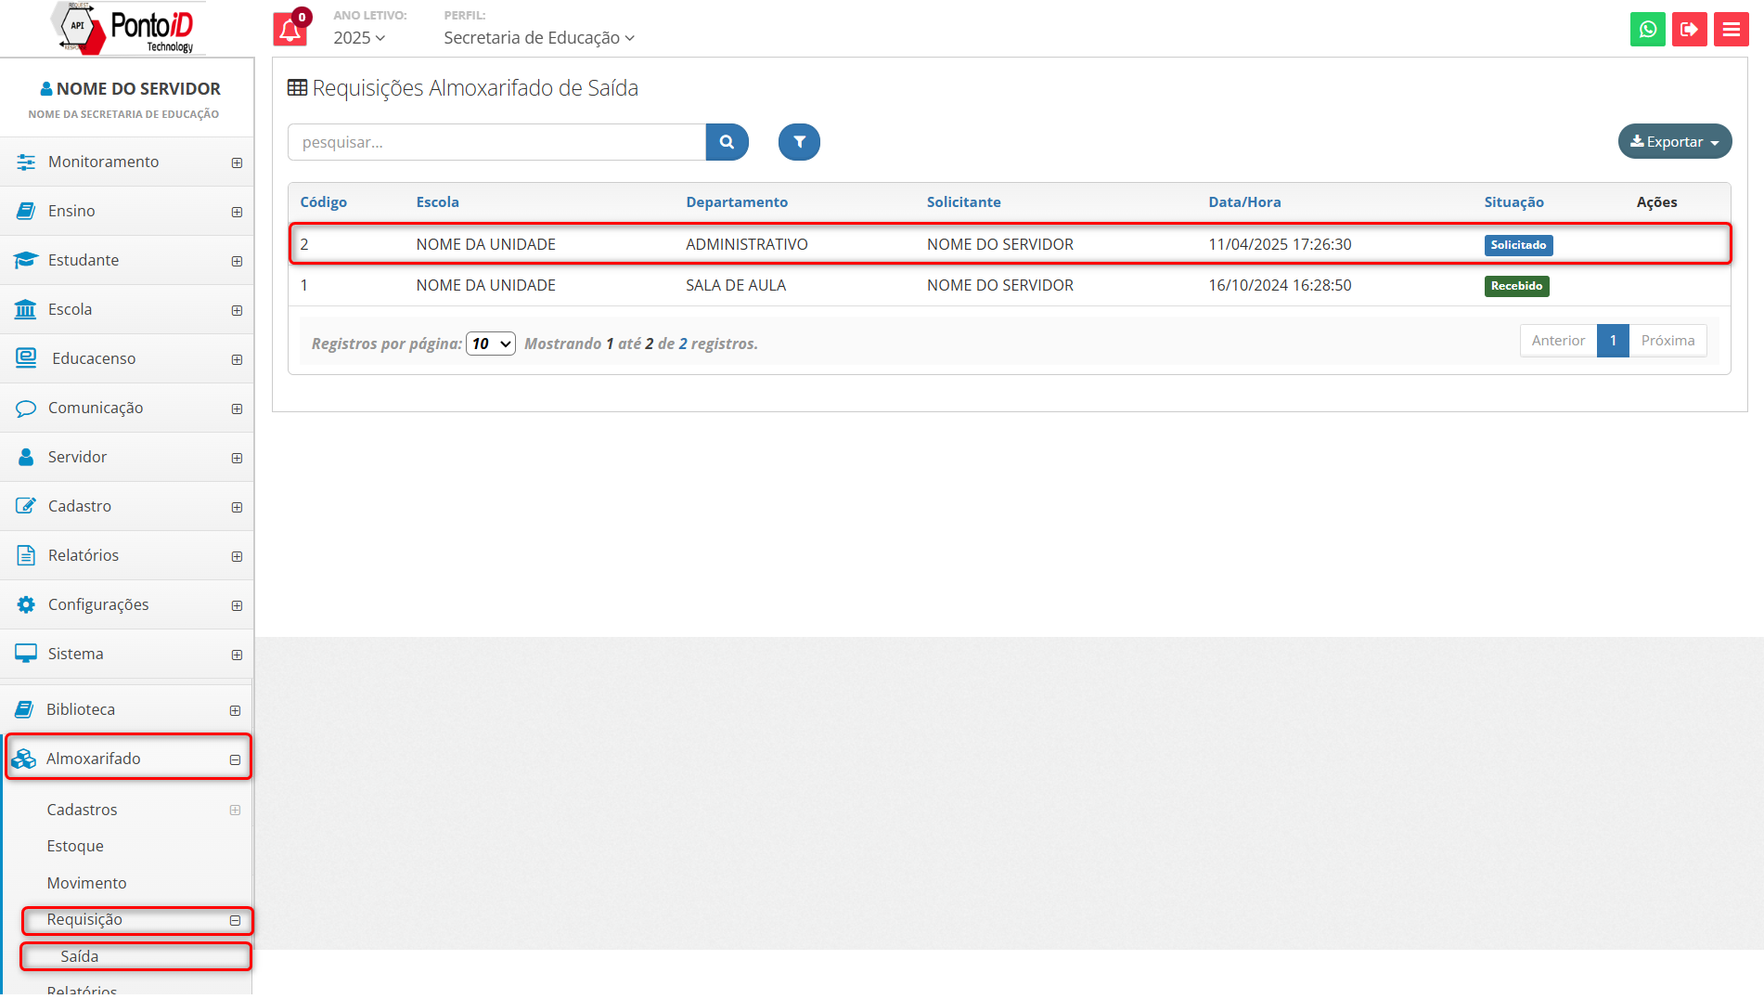This screenshot has height=999, width=1764.
Task: Click the Estudante graduation cap icon
Action: pyautogui.click(x=26, y=261)
